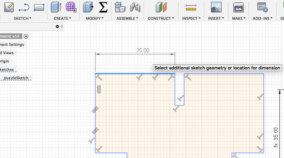Image resolution: width=284 pixels, height=158 pixels.
Task: Open the CONSTRUCT menu
Action: click(x=161, y=18)
